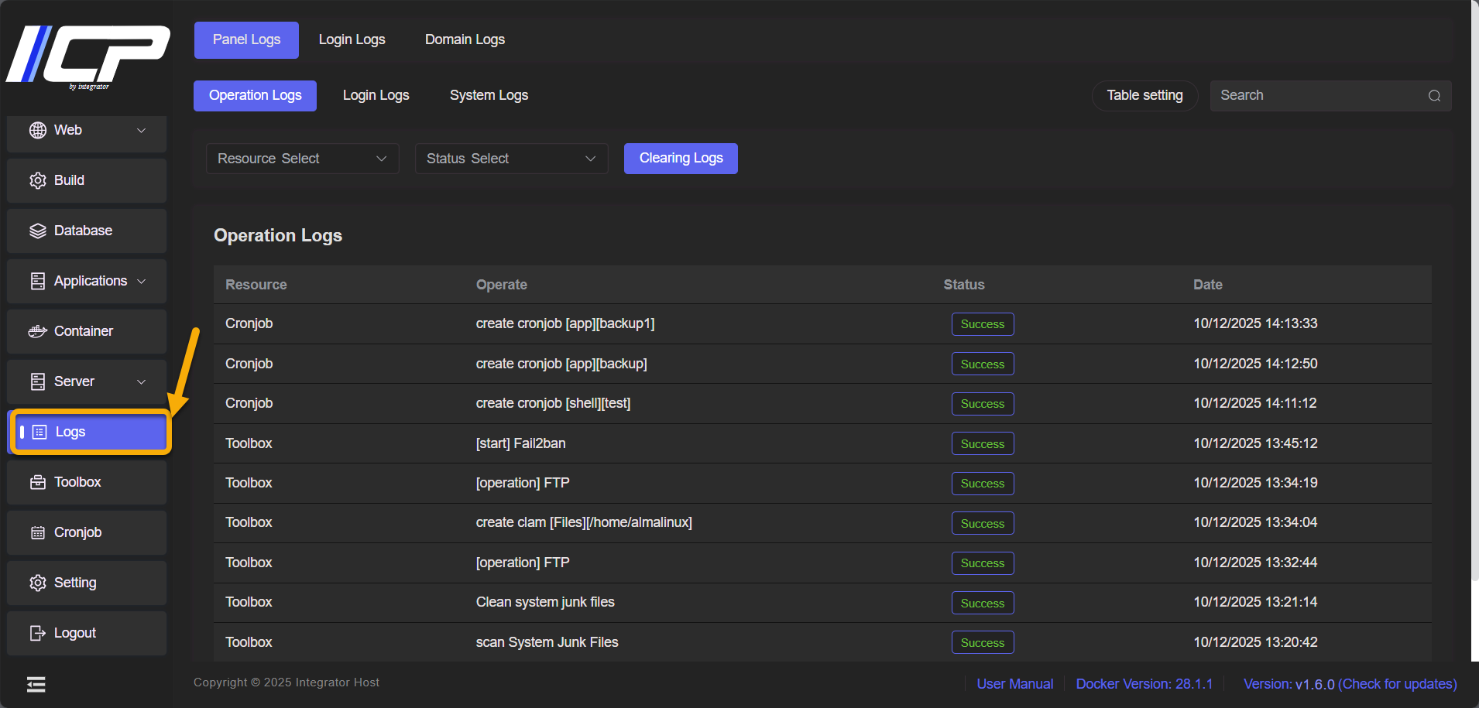
Task: Click the Setting gear icon
Action: point(38,583)
